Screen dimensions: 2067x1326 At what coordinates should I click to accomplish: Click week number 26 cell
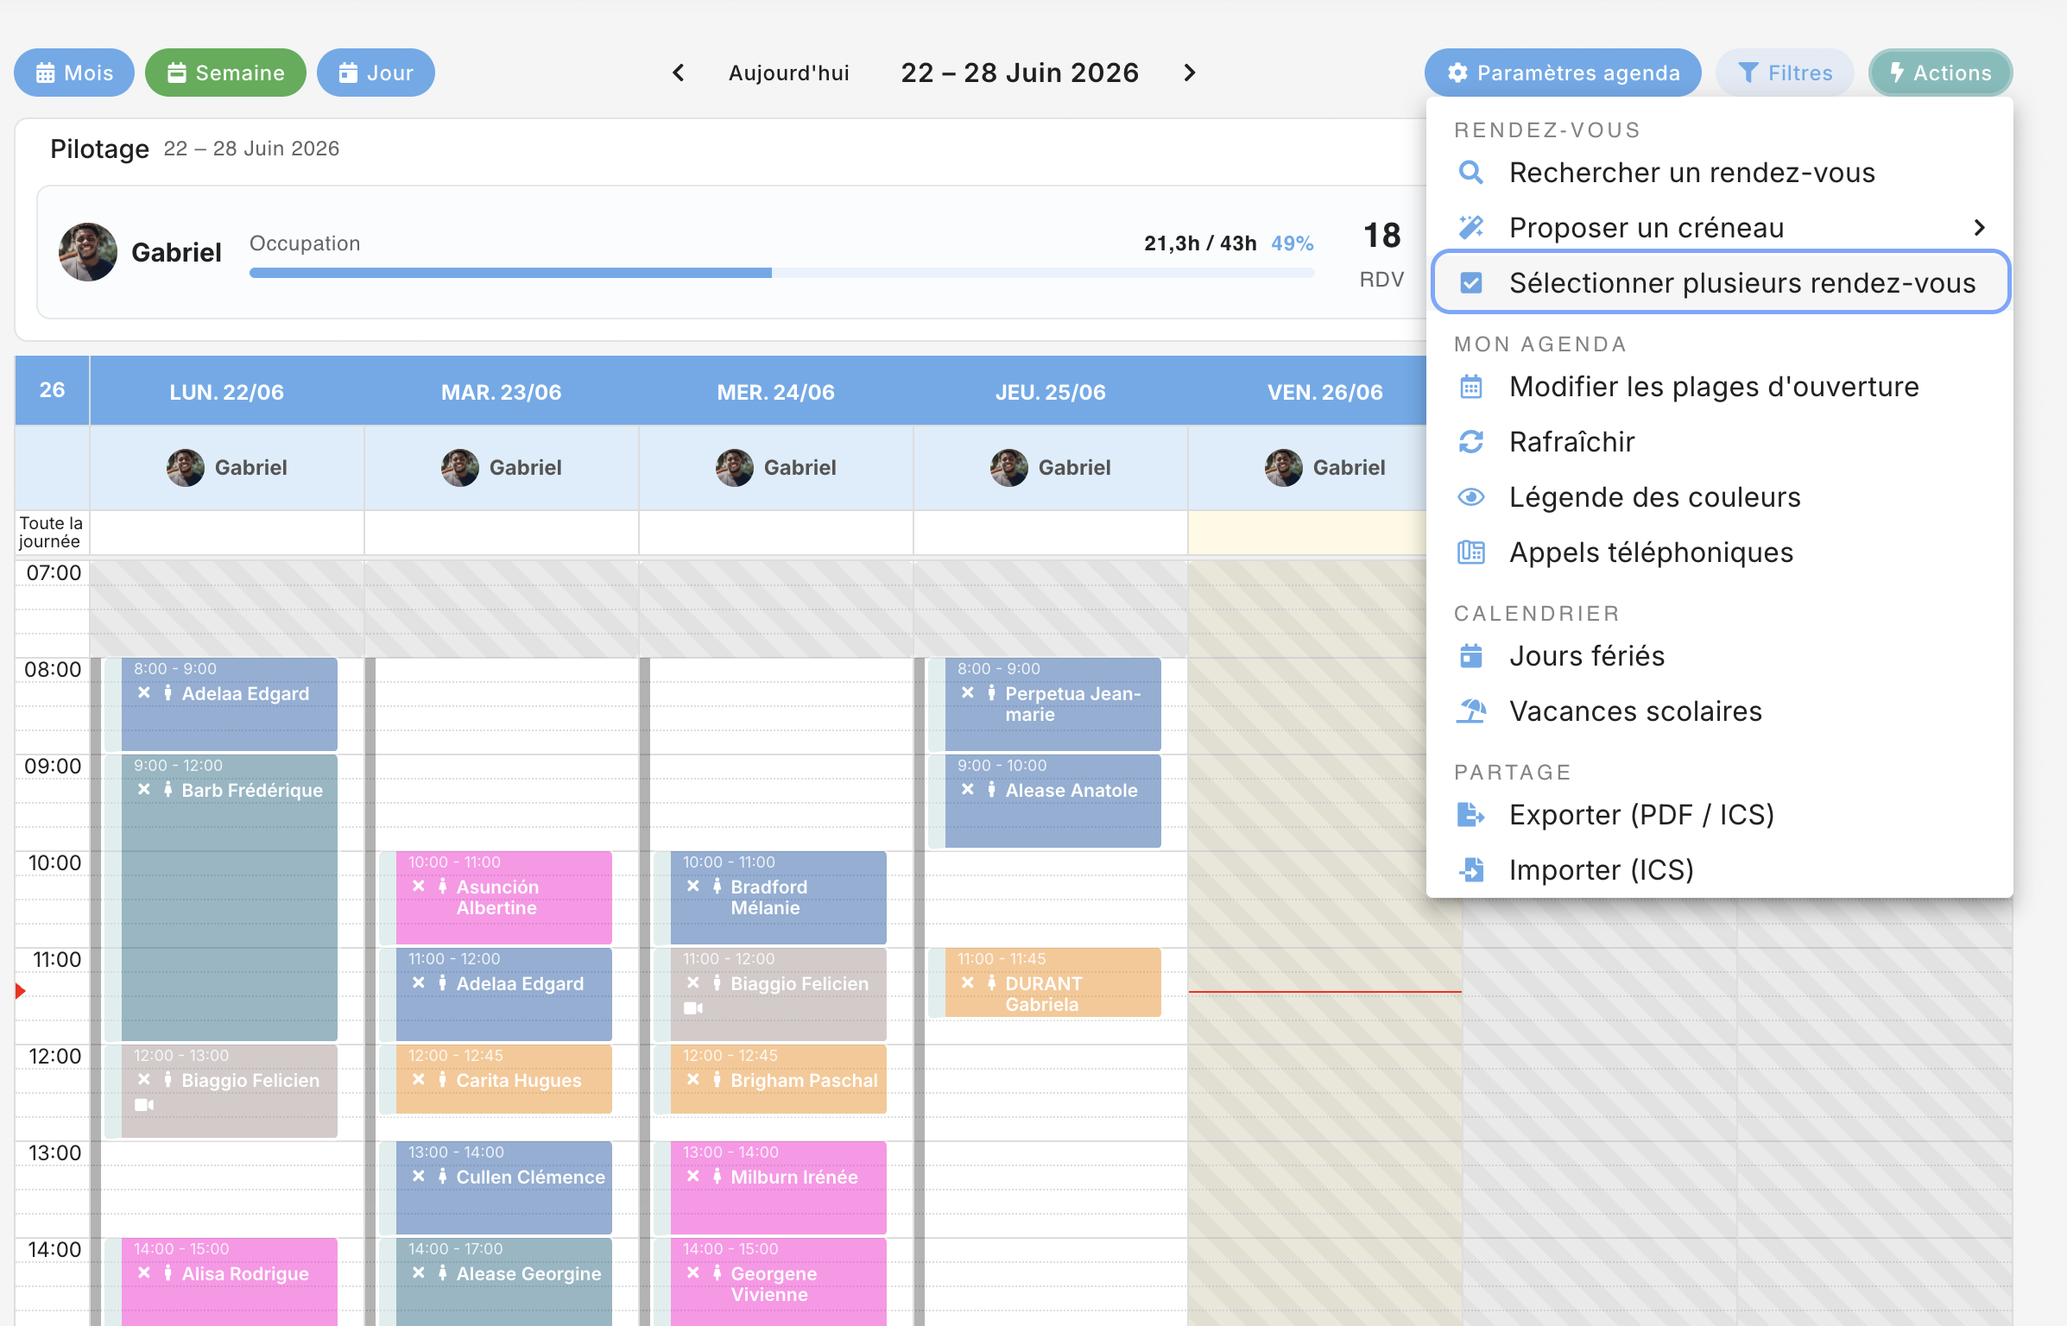tap(52, 390)
